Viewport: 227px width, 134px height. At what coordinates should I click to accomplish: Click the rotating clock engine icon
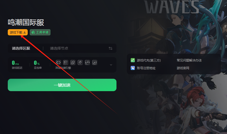click(x=87, y=62)
